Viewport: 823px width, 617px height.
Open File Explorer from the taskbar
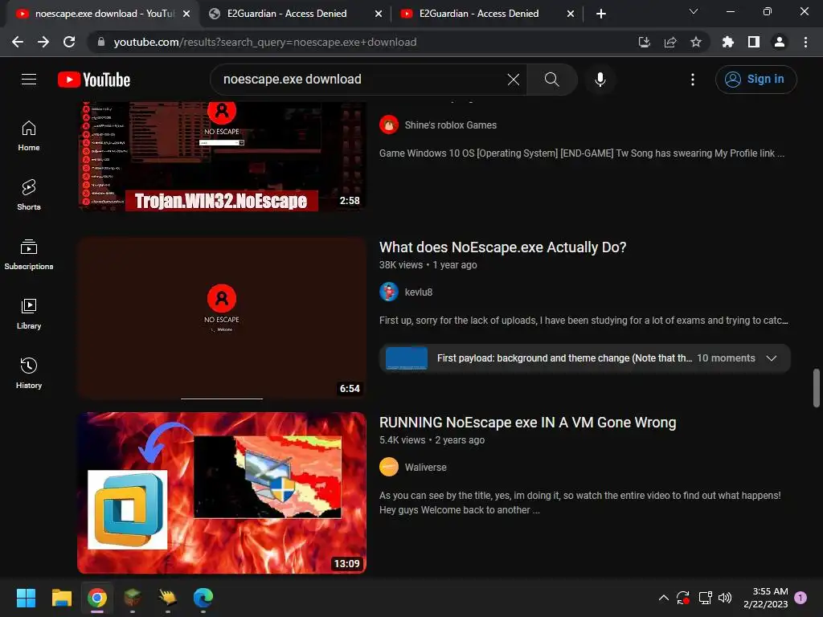61,598
